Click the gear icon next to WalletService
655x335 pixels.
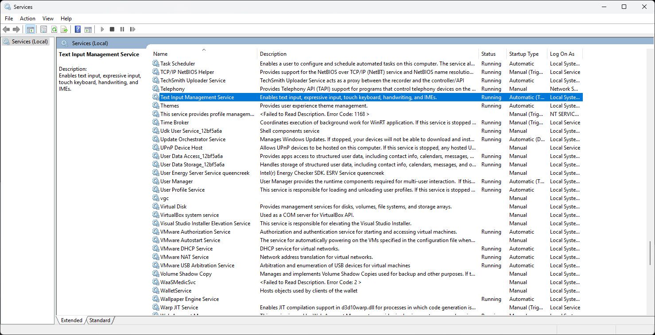tap(156, 291)
